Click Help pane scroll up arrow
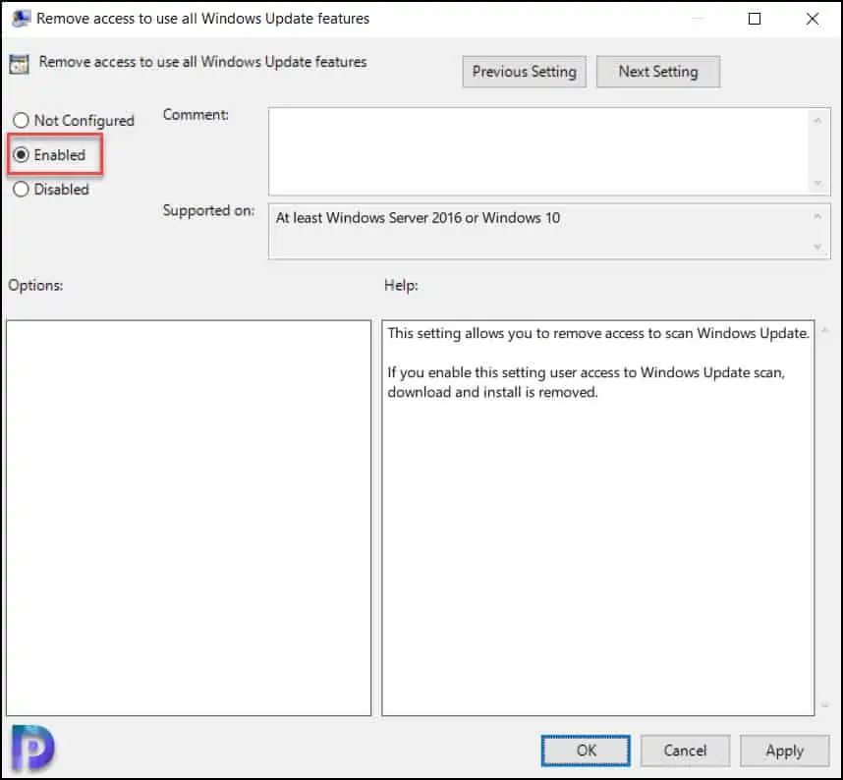 (824, 330)
